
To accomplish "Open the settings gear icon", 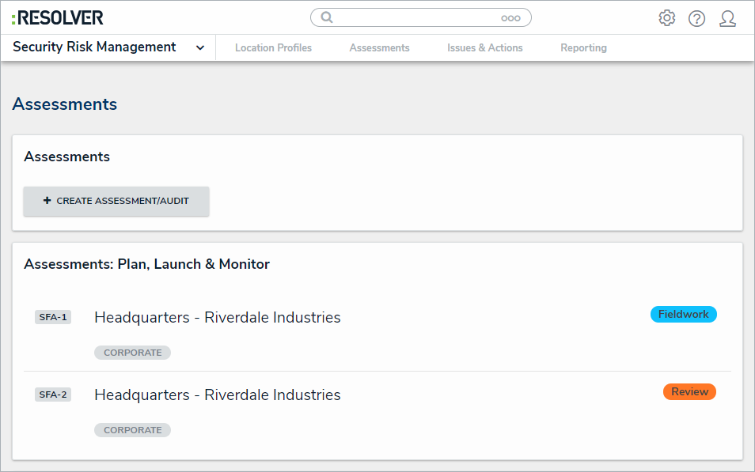I will 667,18.
